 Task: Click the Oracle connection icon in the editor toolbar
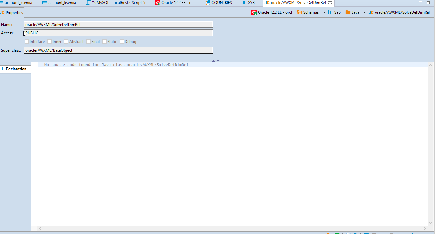[254, 12]
